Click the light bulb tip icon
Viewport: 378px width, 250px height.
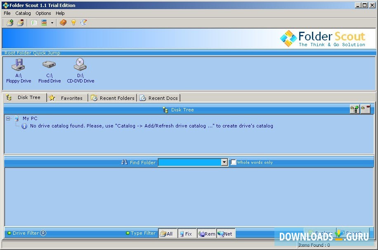(73, 23)
